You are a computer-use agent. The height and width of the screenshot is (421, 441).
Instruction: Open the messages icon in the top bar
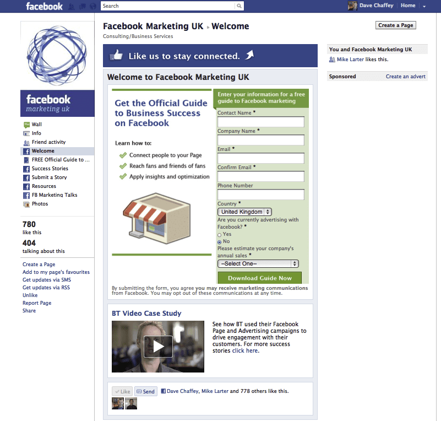coord(83,7)
